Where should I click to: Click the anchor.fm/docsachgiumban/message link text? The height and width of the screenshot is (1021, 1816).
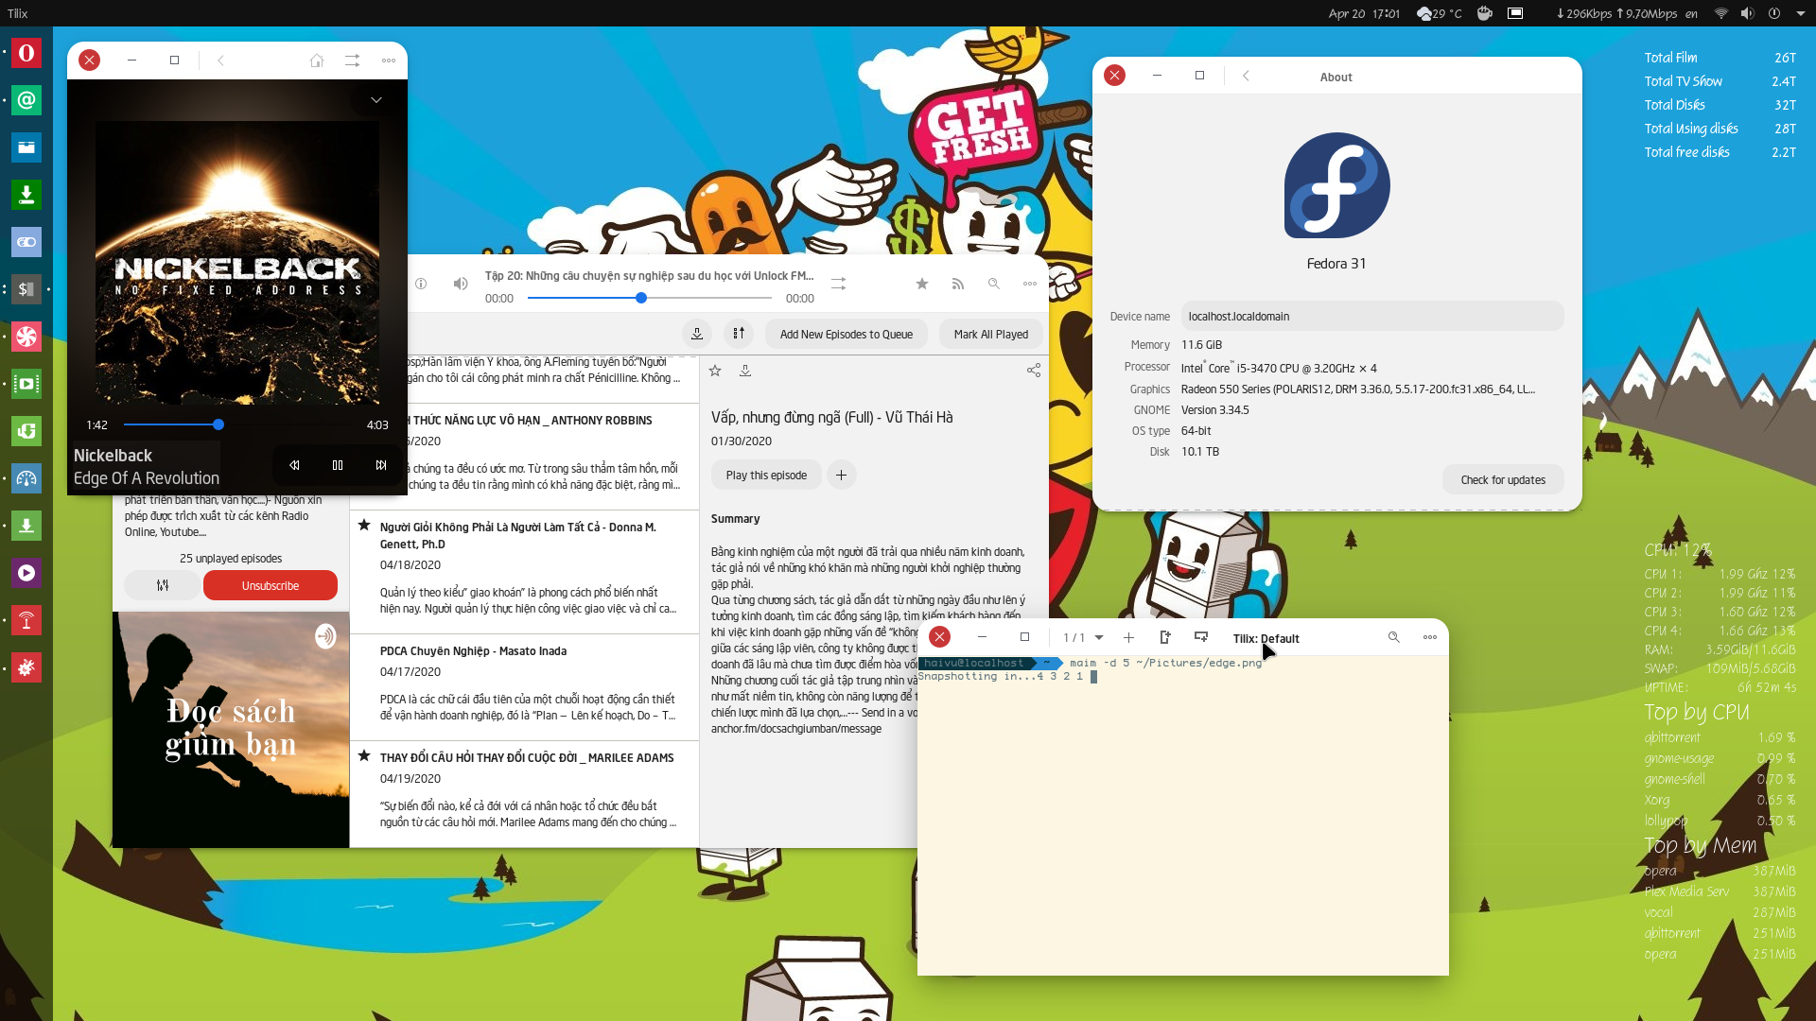tap(796, 729)
